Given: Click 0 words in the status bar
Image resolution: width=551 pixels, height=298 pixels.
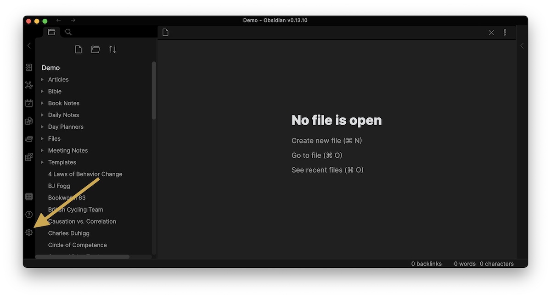Looking at the screenshot, I should 465,264.
